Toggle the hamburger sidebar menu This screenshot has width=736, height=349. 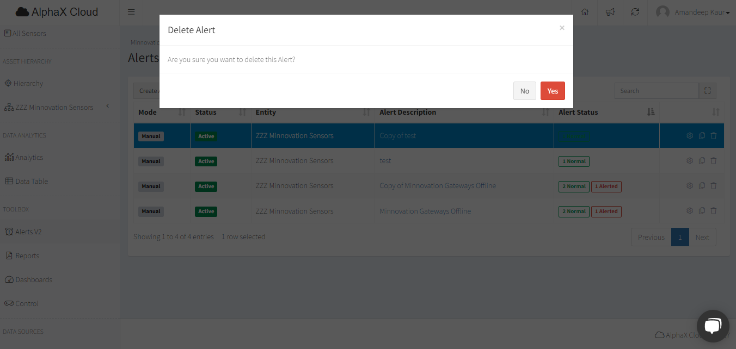(x=131, y=12)
